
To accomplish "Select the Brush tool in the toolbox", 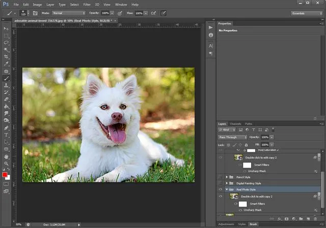I will (6, 78).
